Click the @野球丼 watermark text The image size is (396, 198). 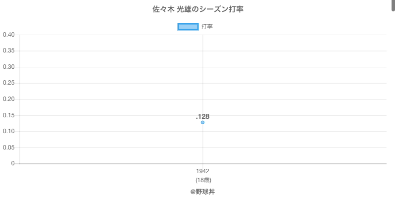[x=202, y=192]
